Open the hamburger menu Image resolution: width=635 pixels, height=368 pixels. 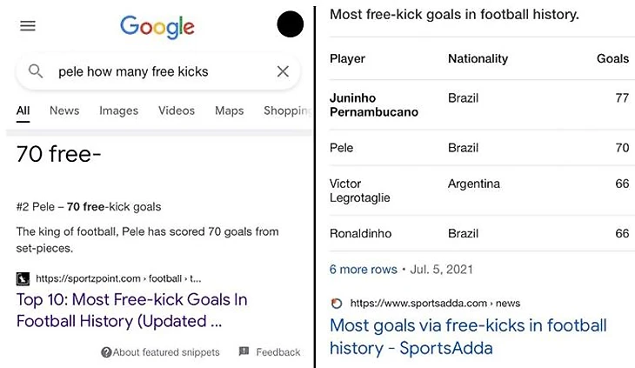click(28, 26)
